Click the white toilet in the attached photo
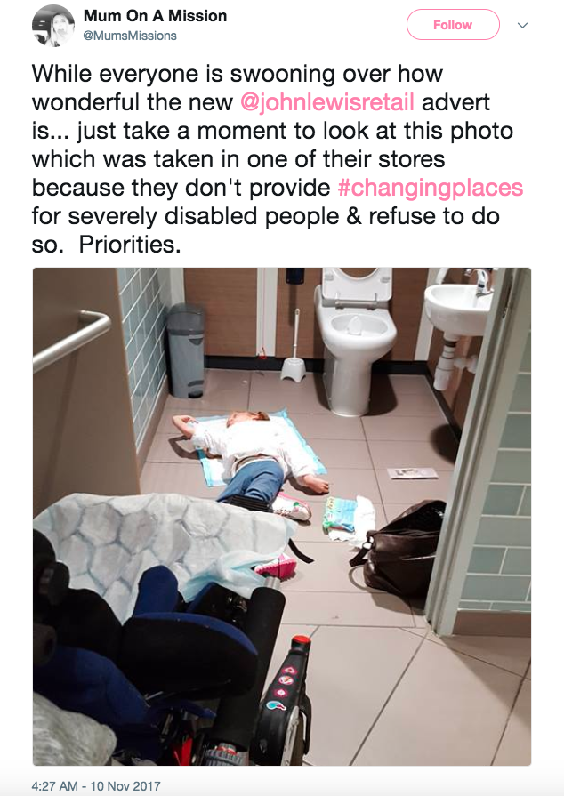The height and width of the screenshot is (796, 564). [x=354, y=339]
